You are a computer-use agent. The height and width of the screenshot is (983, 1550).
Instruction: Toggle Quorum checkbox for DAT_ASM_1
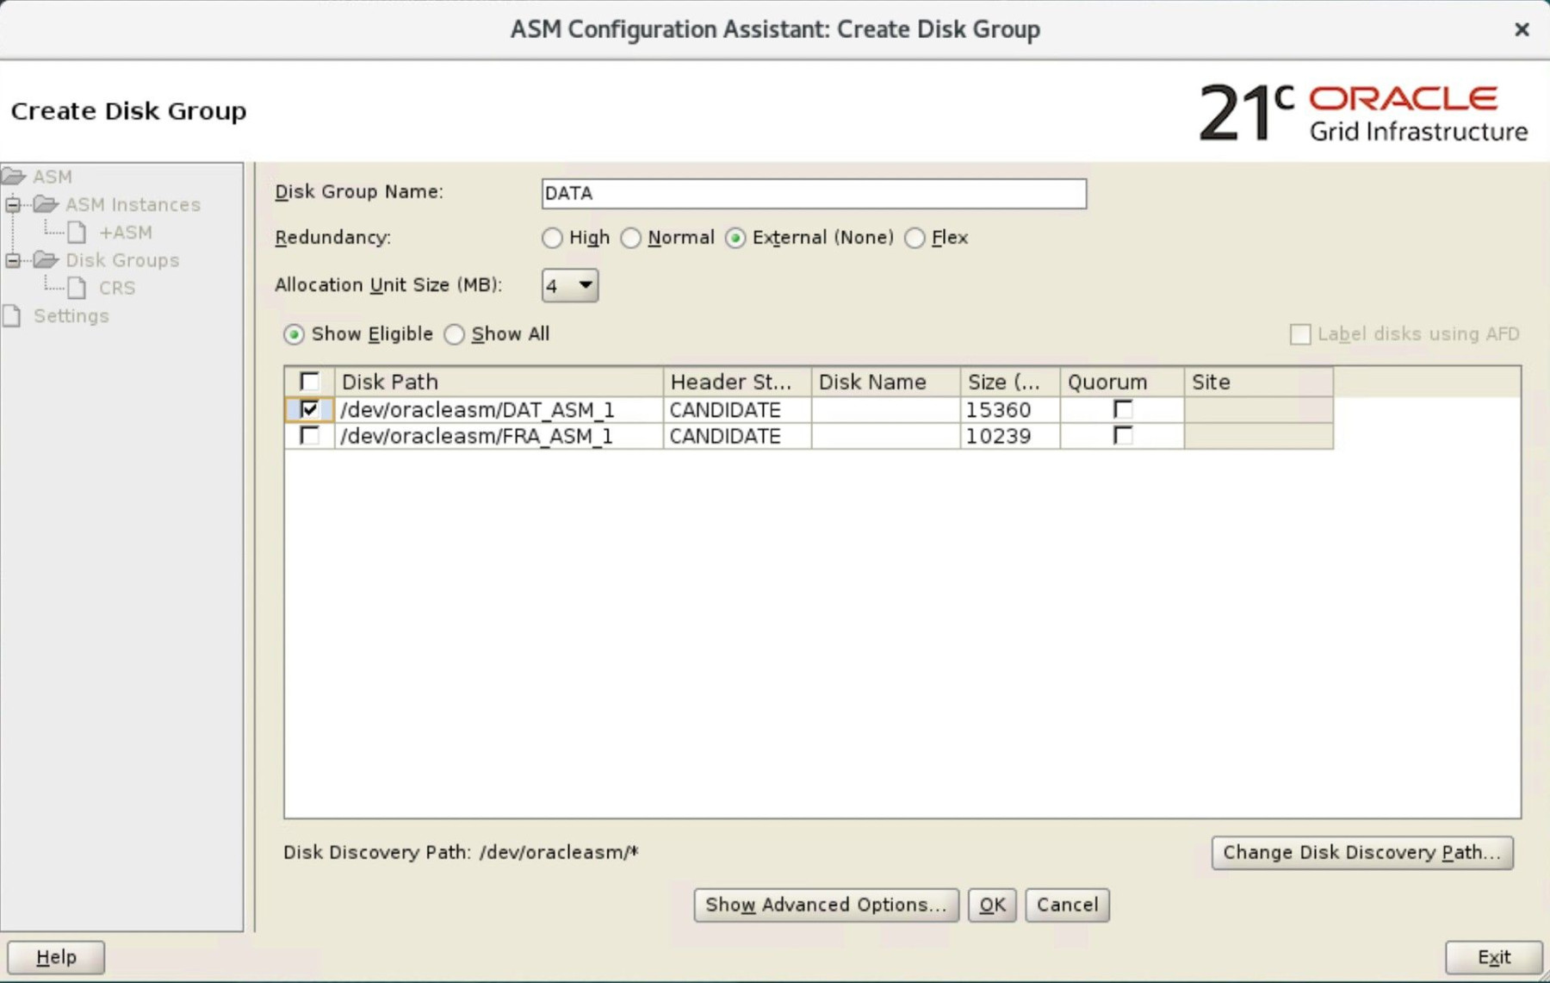(1123, 409)
